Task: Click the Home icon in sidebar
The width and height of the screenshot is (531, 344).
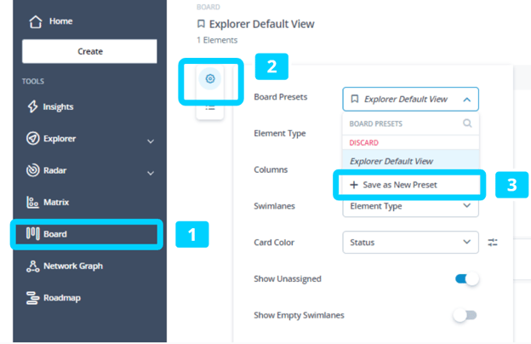Action: click(x=36, y=21)
